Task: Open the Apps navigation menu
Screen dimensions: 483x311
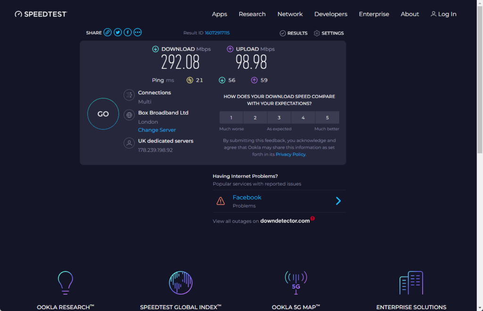Action: pos(219,14)
